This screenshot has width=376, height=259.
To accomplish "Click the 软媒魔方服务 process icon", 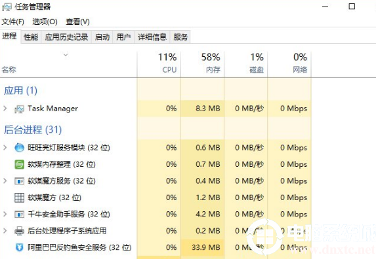I will coord(19,181).
